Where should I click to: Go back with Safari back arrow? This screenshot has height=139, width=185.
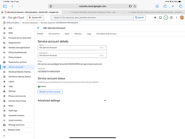12,6
